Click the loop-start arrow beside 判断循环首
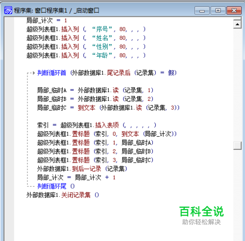245x241 pixels. 33,73
